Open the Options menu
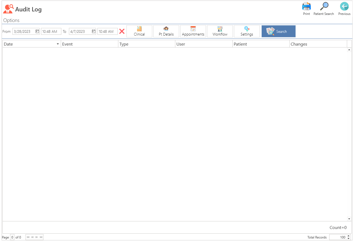Viewport: 355px width, 242px height. click(x=11, y=20)
